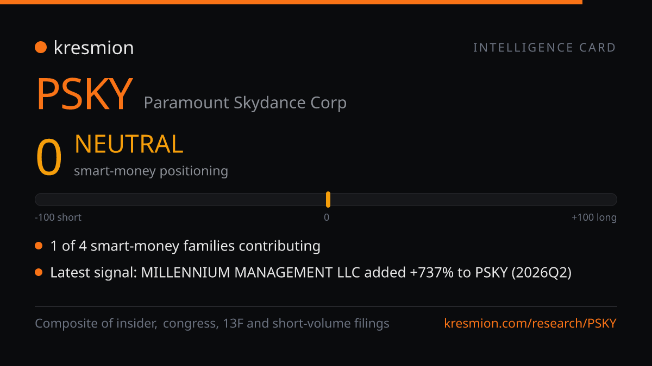
Task: Click the kresmion brand name
Action: [93, 48]
